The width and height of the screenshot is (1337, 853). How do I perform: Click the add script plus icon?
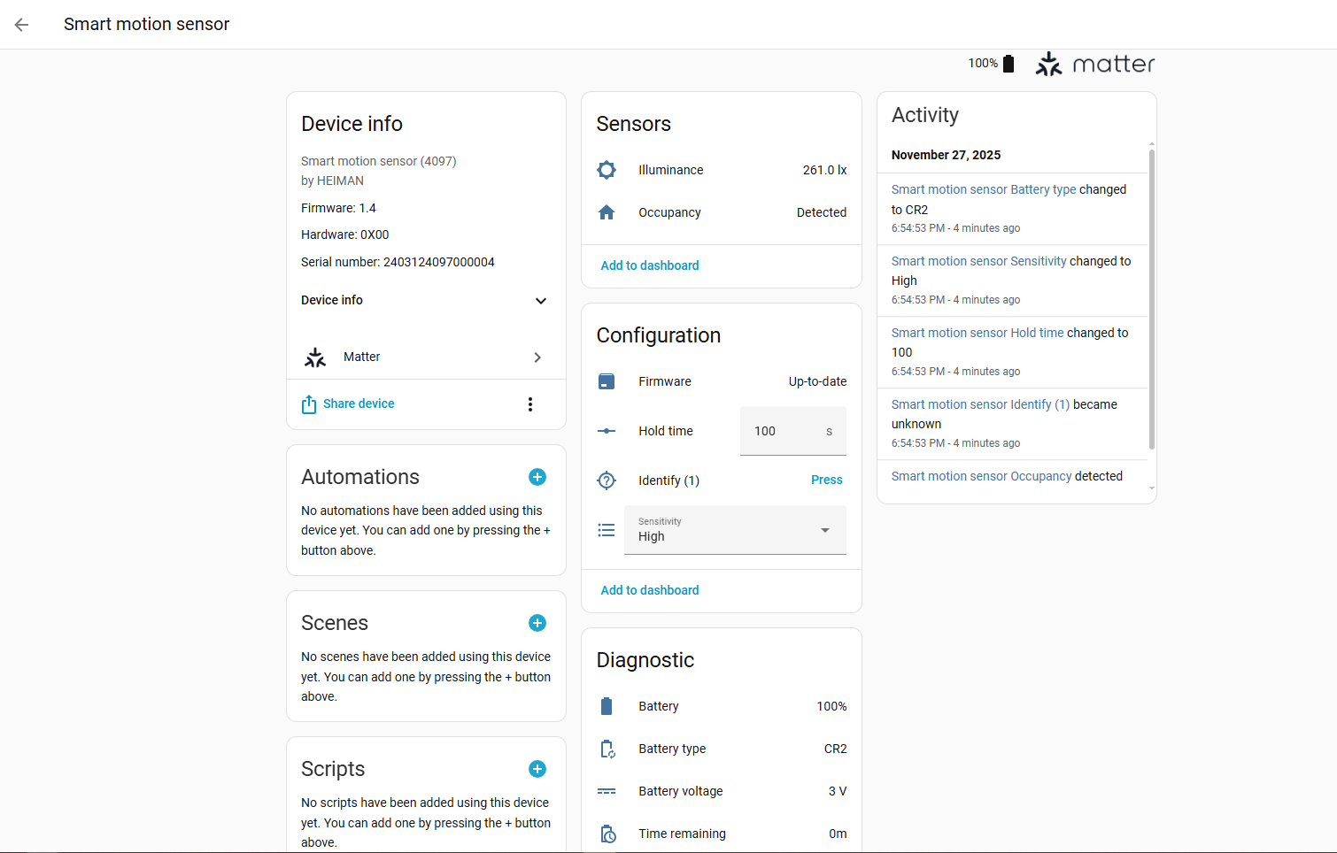point(537,769)
